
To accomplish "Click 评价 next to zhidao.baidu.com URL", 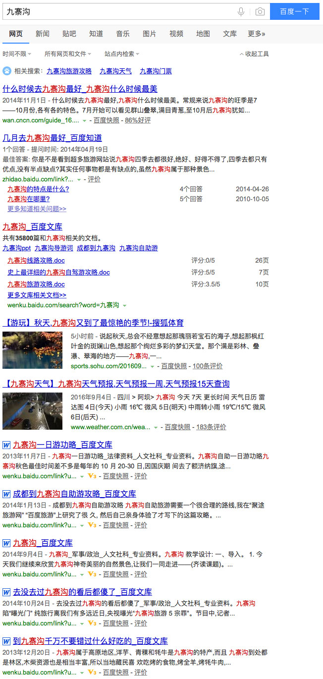I will pyautogui.click(x=94, y=179).
